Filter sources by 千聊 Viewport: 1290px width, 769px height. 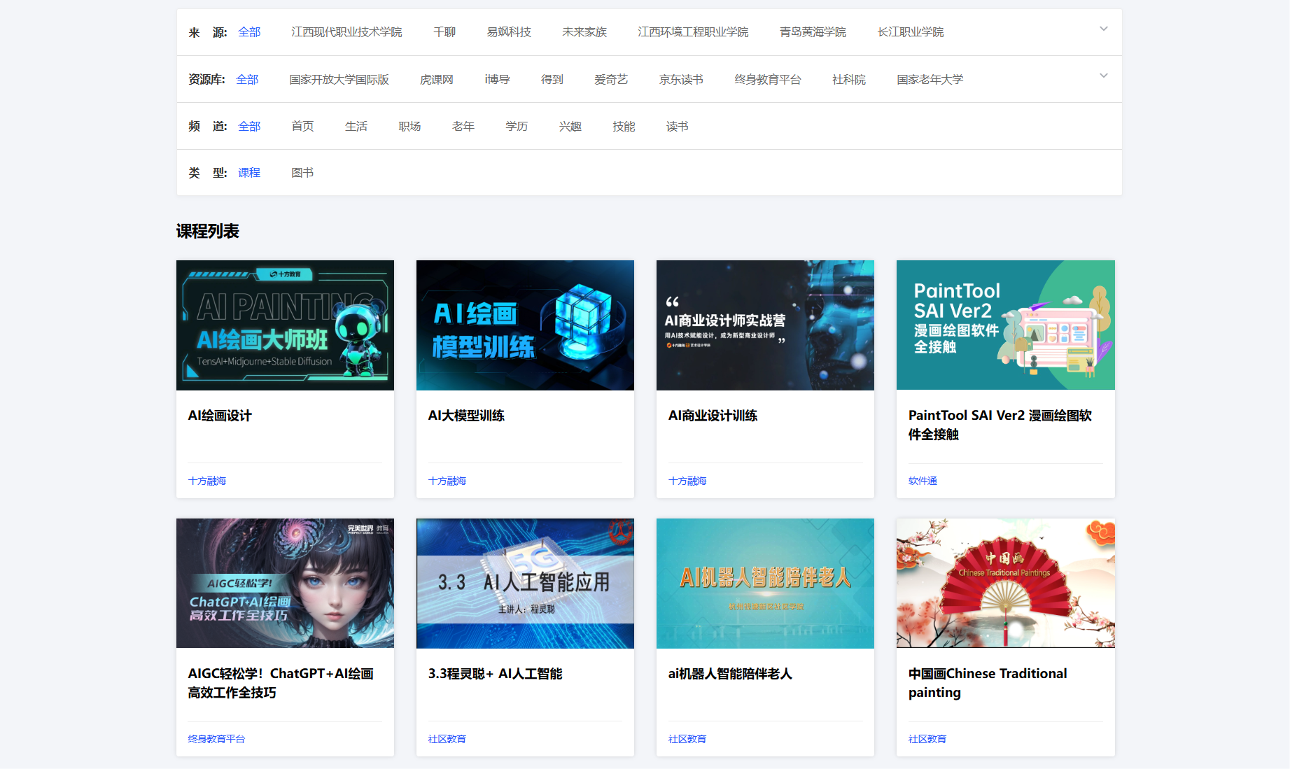click(444, 31)
